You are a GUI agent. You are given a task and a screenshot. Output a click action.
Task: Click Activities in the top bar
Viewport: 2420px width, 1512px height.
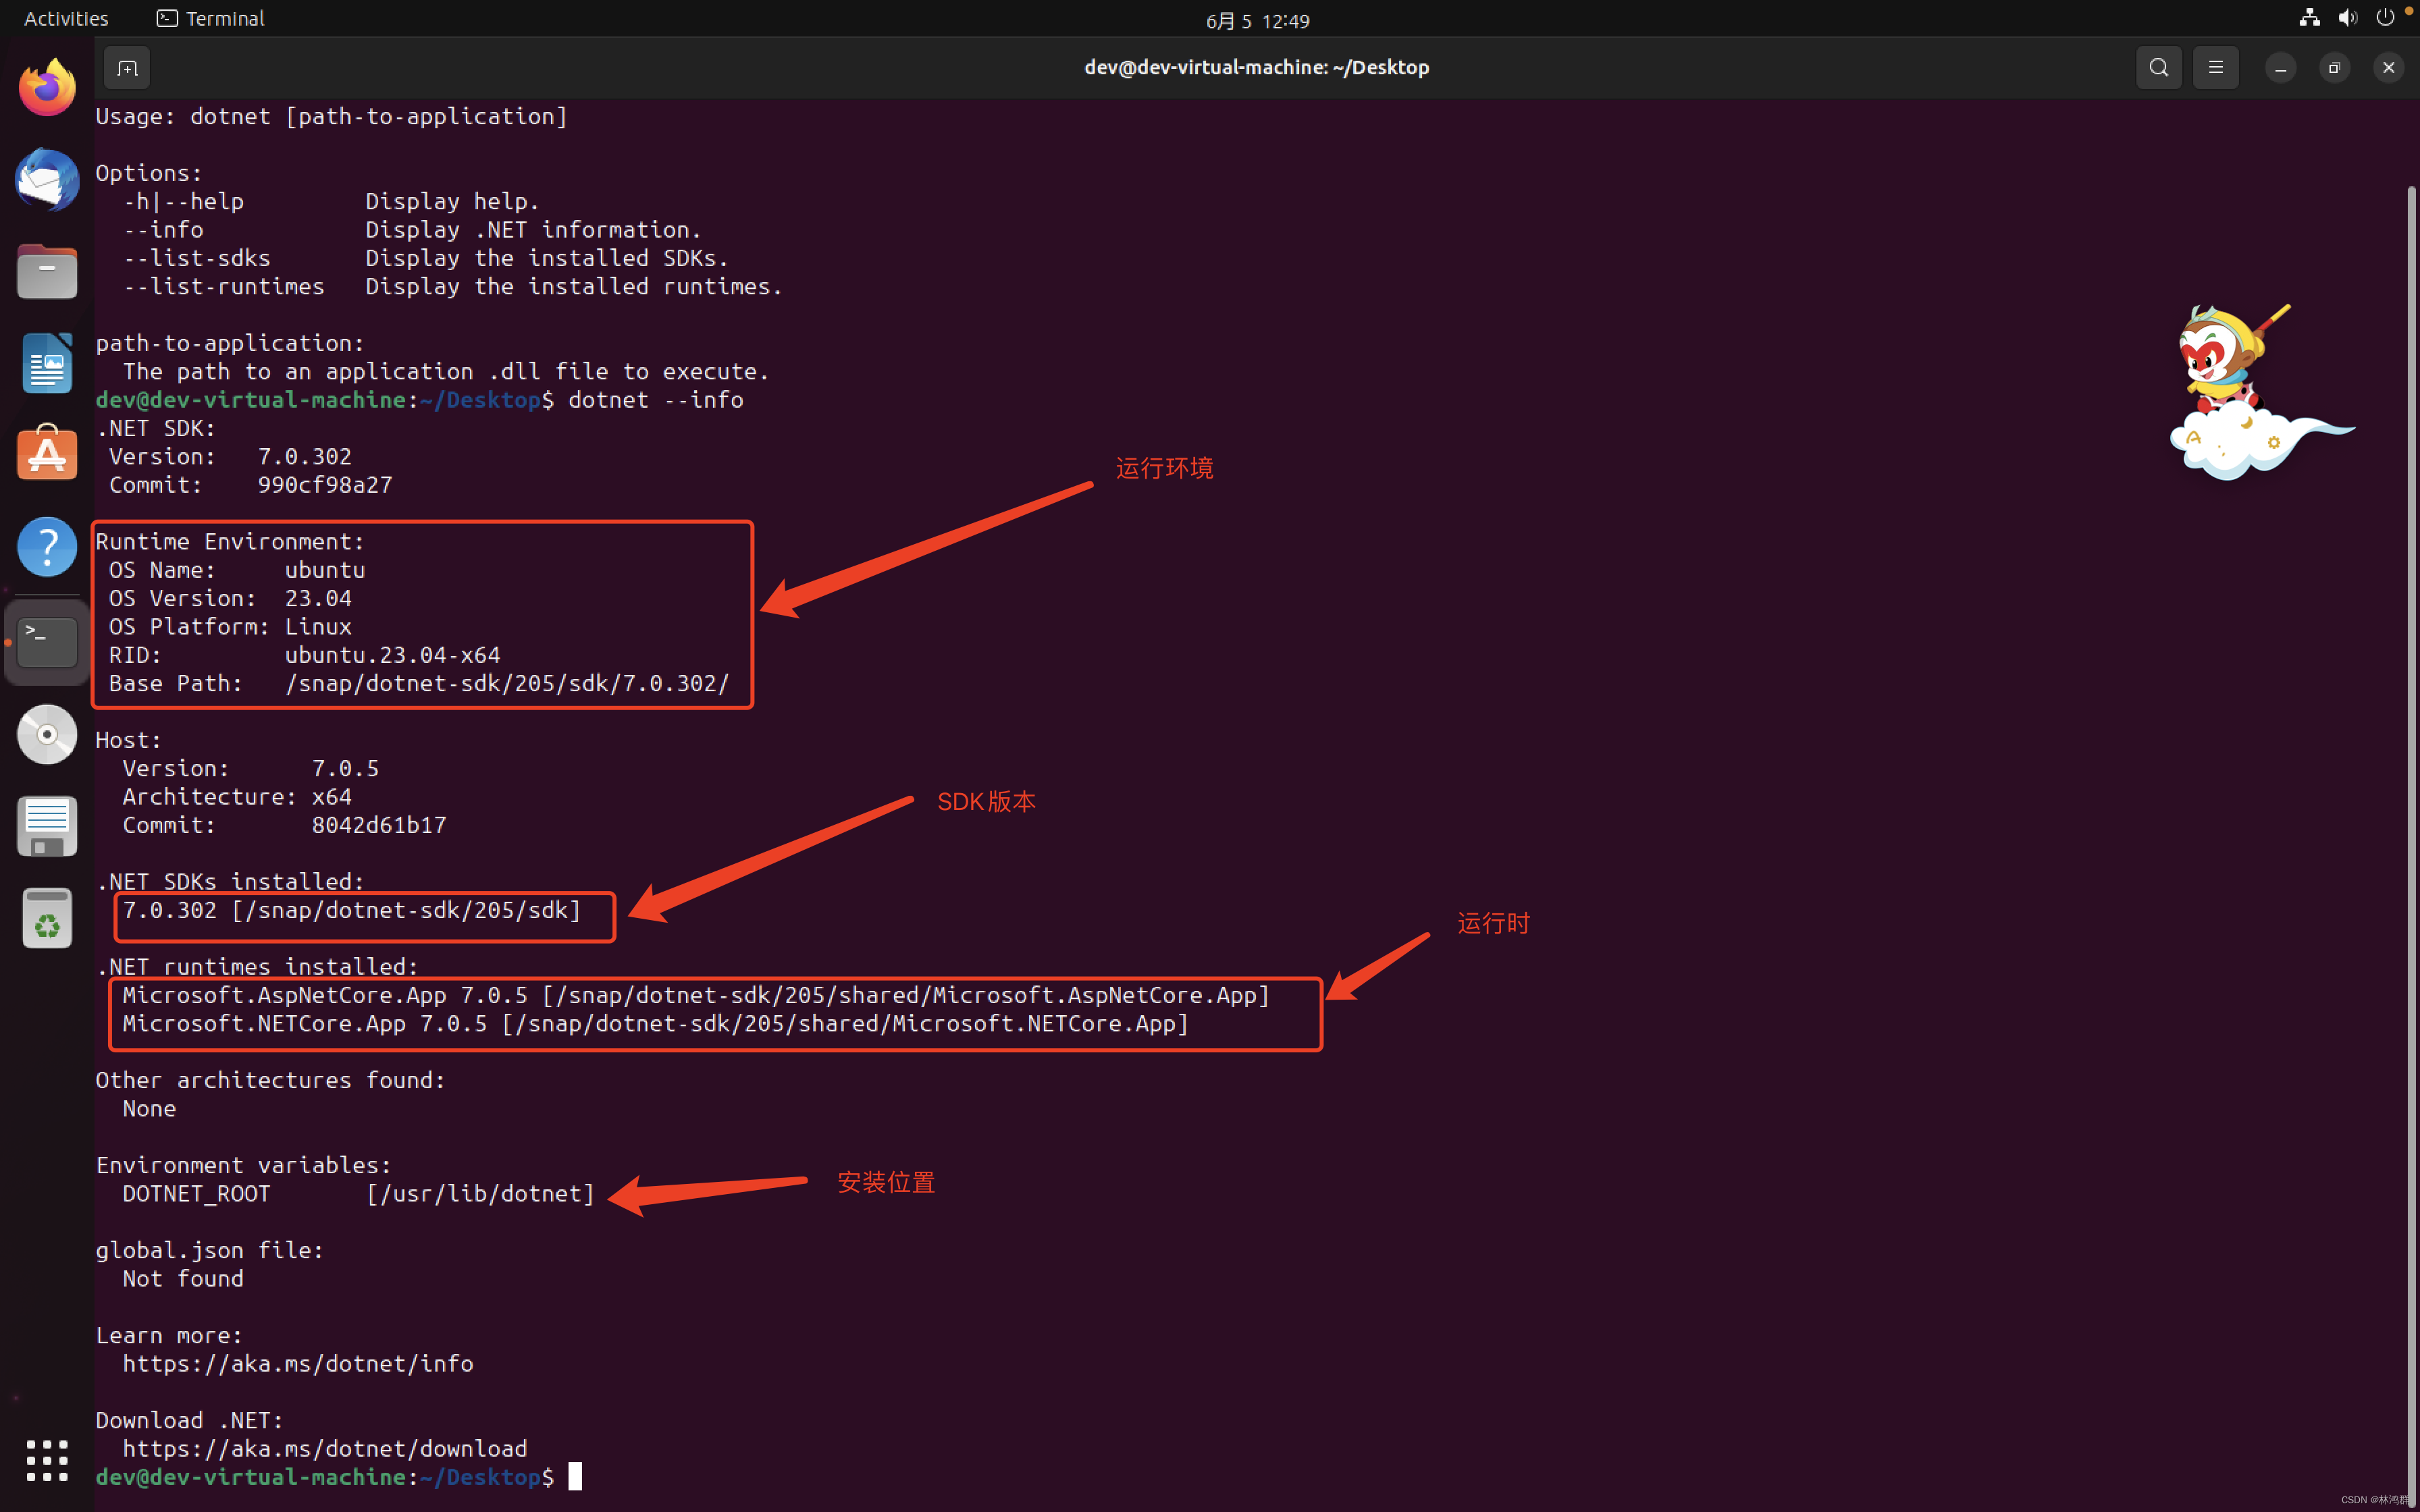tap(65, 17)
